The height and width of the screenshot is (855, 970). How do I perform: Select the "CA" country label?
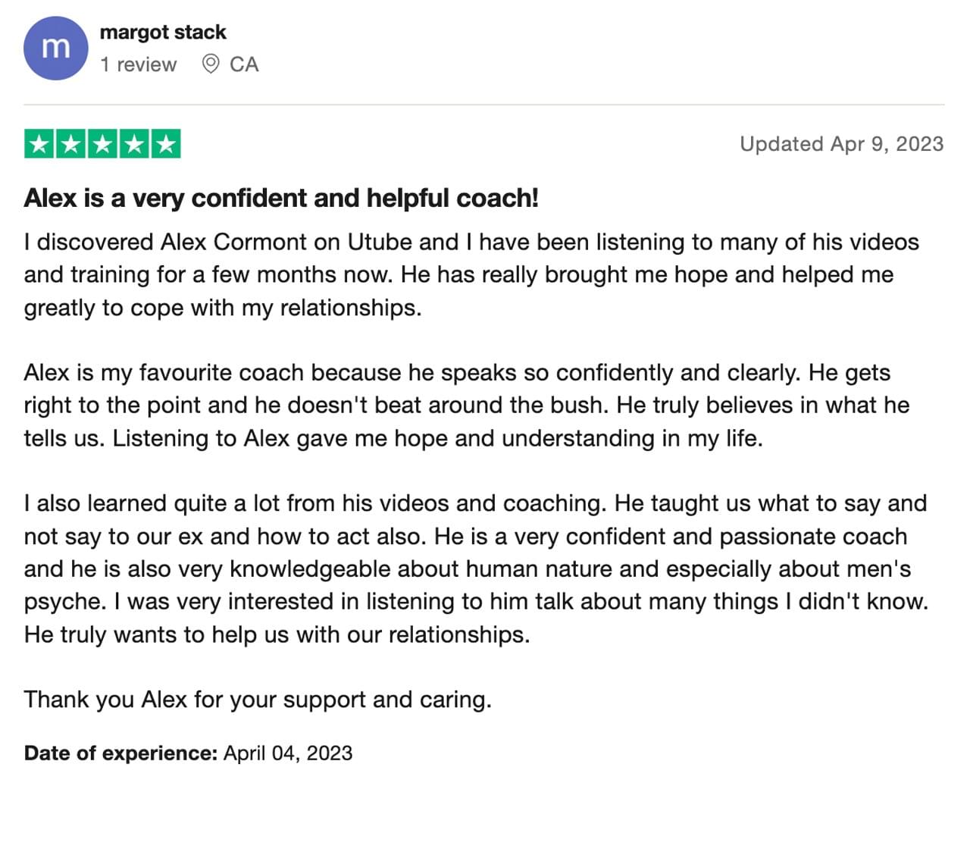pos(244,64)
